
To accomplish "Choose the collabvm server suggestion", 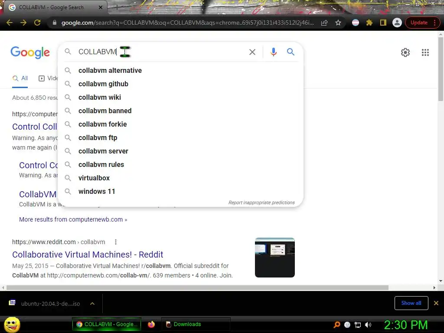I will point(180,151).
